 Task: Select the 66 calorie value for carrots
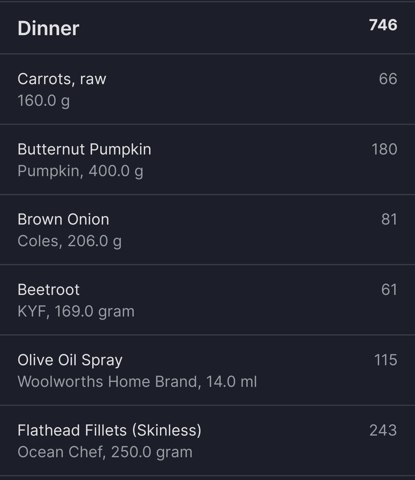[x=388, y=79]
